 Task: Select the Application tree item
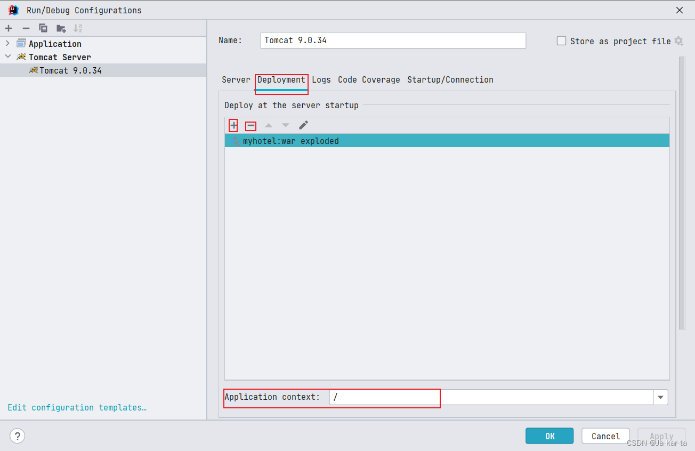pos(55,44)
